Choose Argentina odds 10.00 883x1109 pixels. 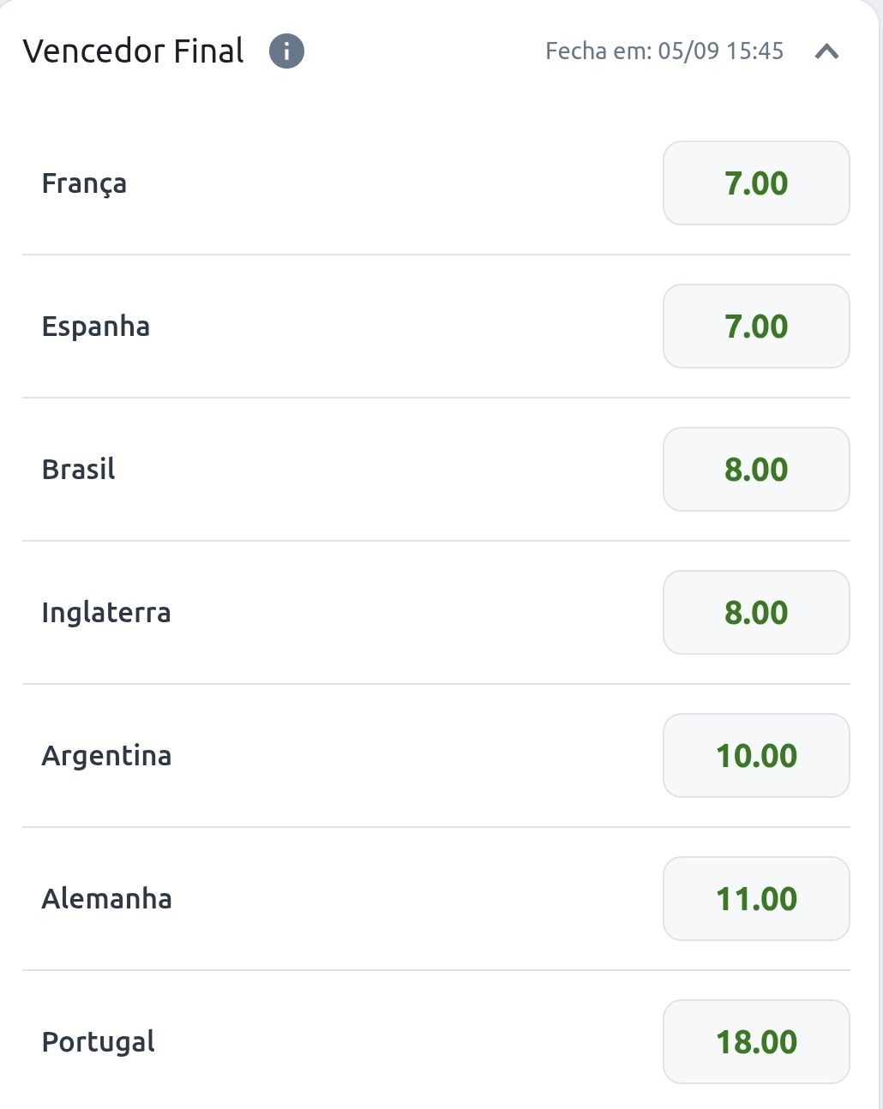(756, 756)
